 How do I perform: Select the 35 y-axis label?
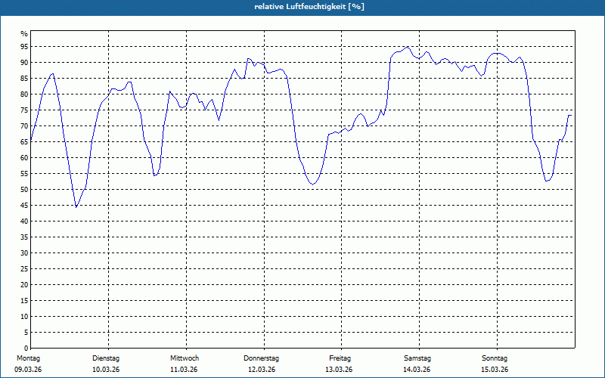24,237
